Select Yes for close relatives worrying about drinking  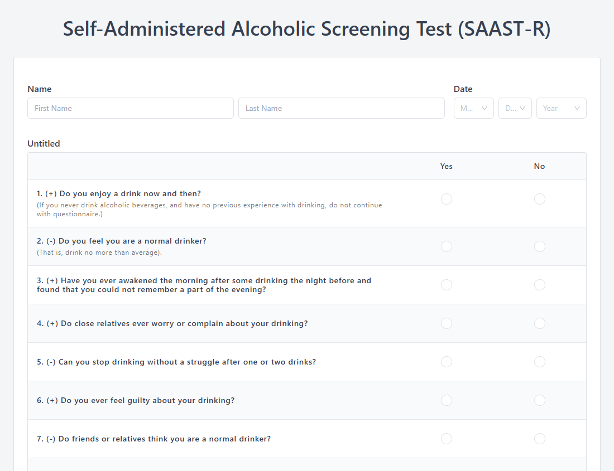tap(447, 323)
